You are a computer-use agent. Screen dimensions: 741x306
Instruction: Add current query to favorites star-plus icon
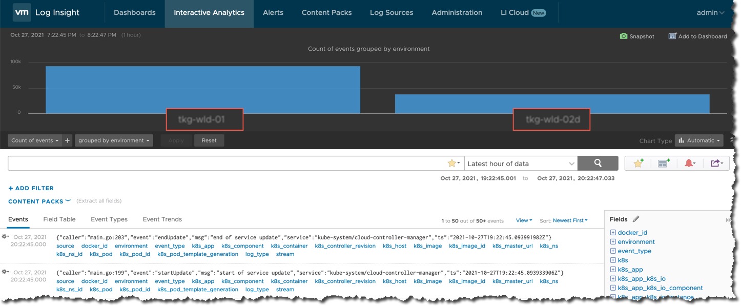coord(638,164)
